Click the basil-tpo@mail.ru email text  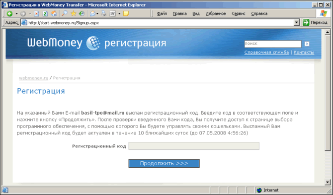[102, 113]
